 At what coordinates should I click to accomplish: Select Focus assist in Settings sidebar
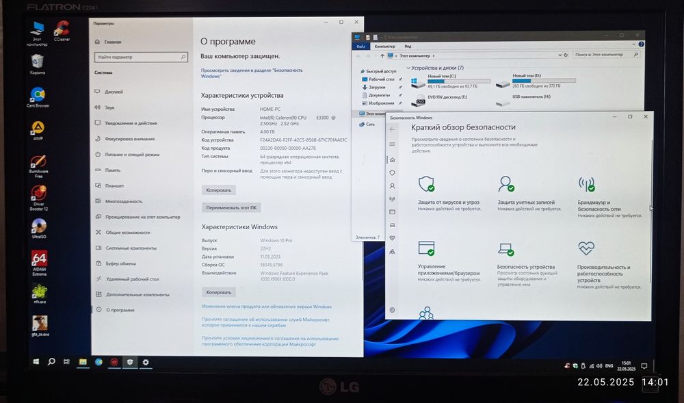[129, 139]
